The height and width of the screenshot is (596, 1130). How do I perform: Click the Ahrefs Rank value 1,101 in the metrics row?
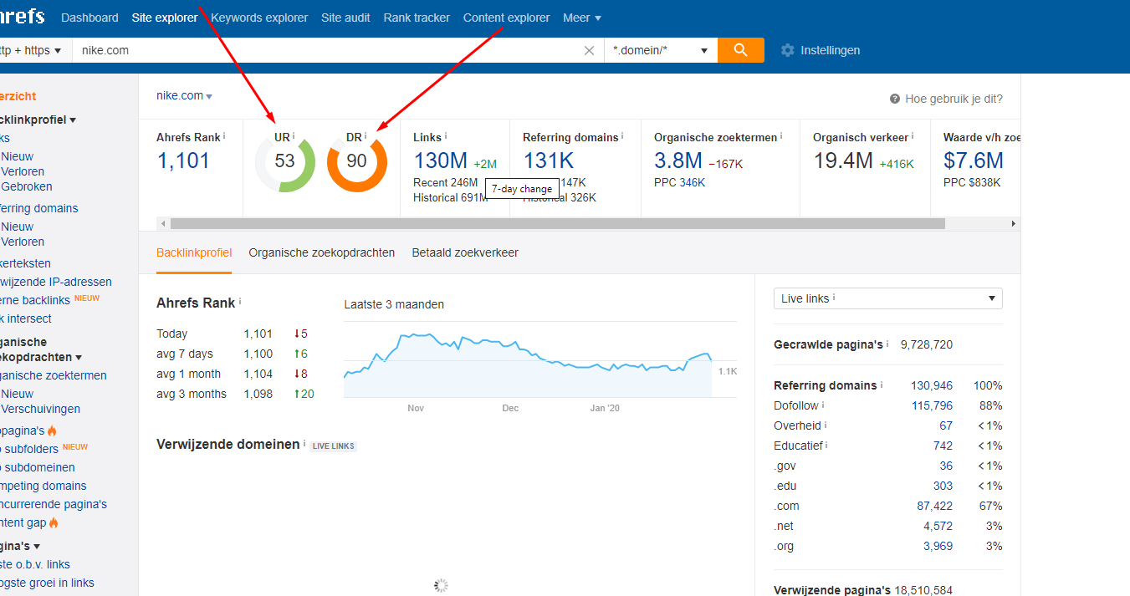183,160
